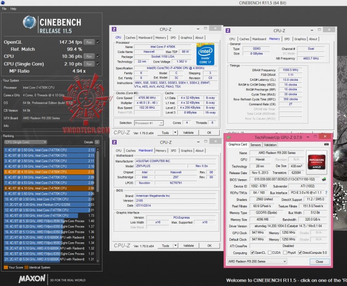Viewport: 347px width, 286px height.
Task: Open CPU tab in CPU-Z Mainboard window
Action: pos(119,151)
